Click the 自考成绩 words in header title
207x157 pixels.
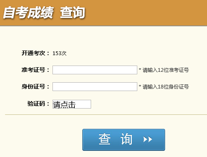(x=28, y=13)
